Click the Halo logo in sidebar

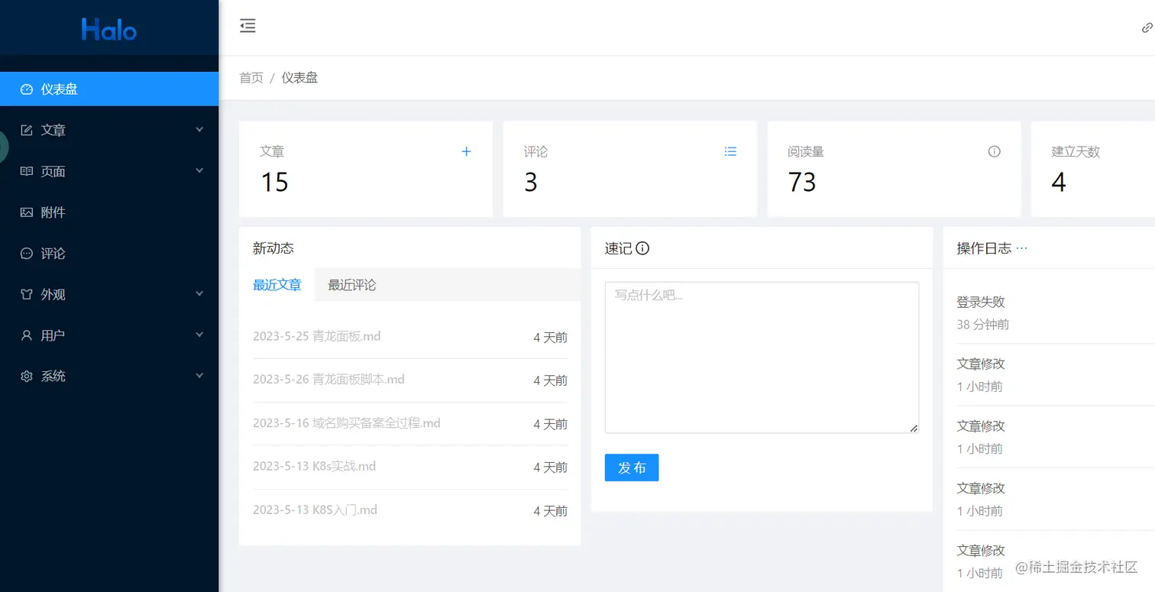click(109, 30)
